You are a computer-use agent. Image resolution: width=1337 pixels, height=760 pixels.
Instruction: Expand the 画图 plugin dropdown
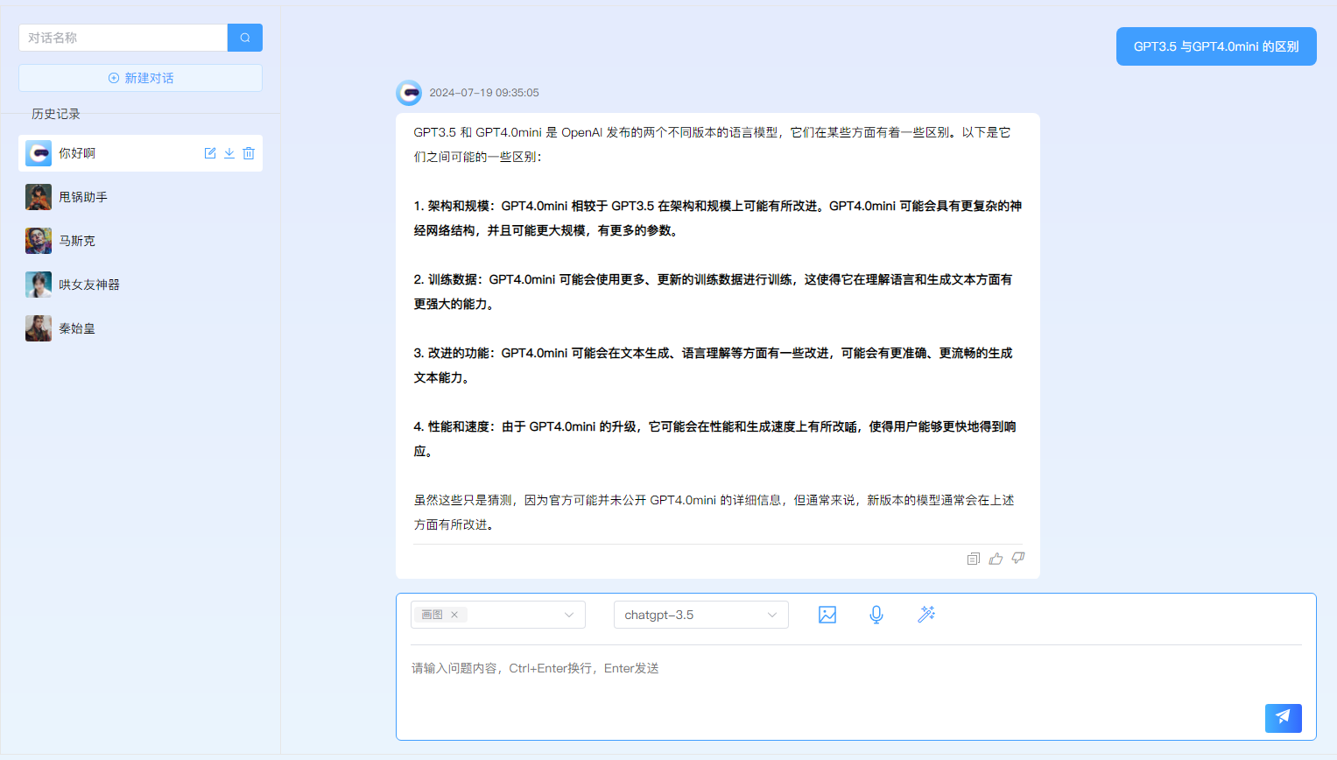(569, 615)
